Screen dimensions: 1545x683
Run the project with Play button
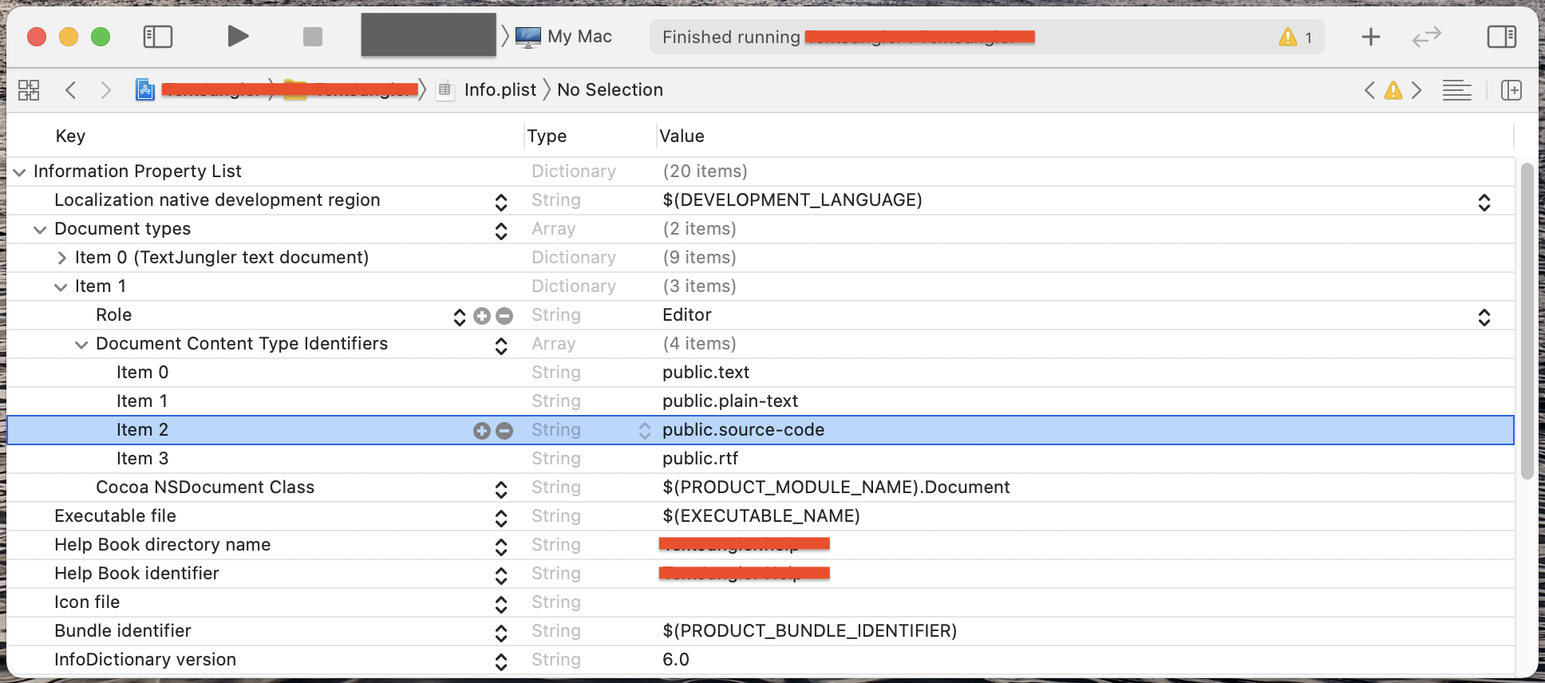(238, 37)
